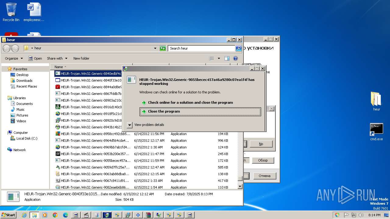The image size is (390, 219).
Task: Click Open in Explorer toolbar
Action: point(35,58)
